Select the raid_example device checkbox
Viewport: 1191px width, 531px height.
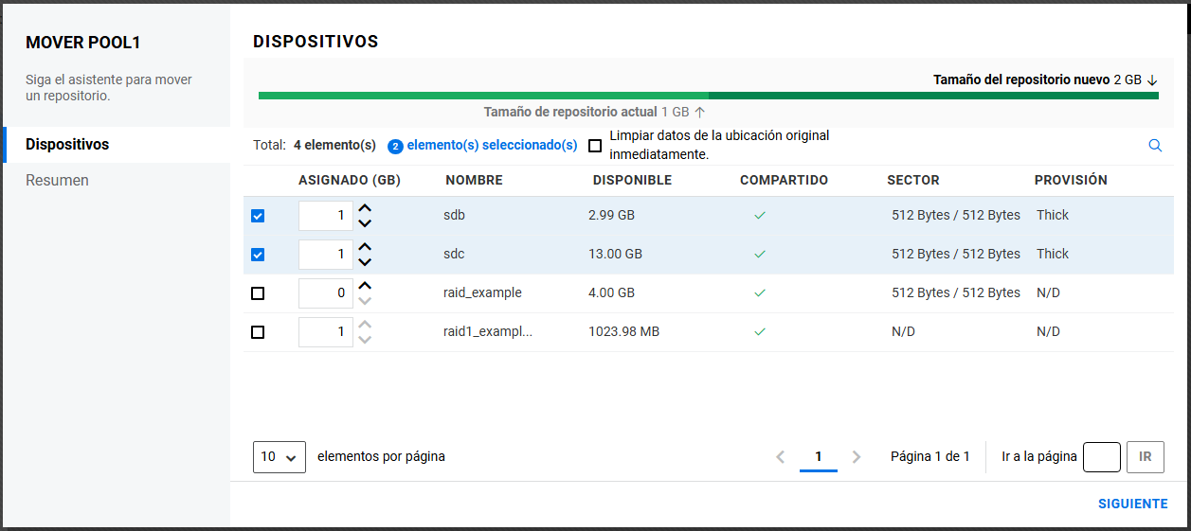[258, 293]
